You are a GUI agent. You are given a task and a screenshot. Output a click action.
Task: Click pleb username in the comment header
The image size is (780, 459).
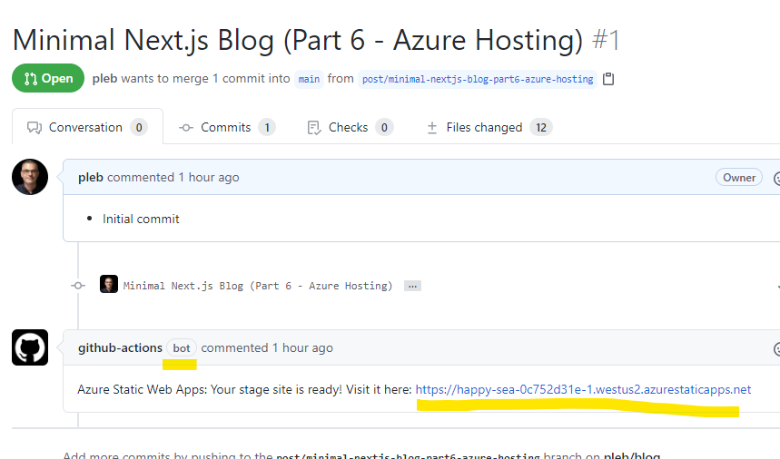[91, 178]
